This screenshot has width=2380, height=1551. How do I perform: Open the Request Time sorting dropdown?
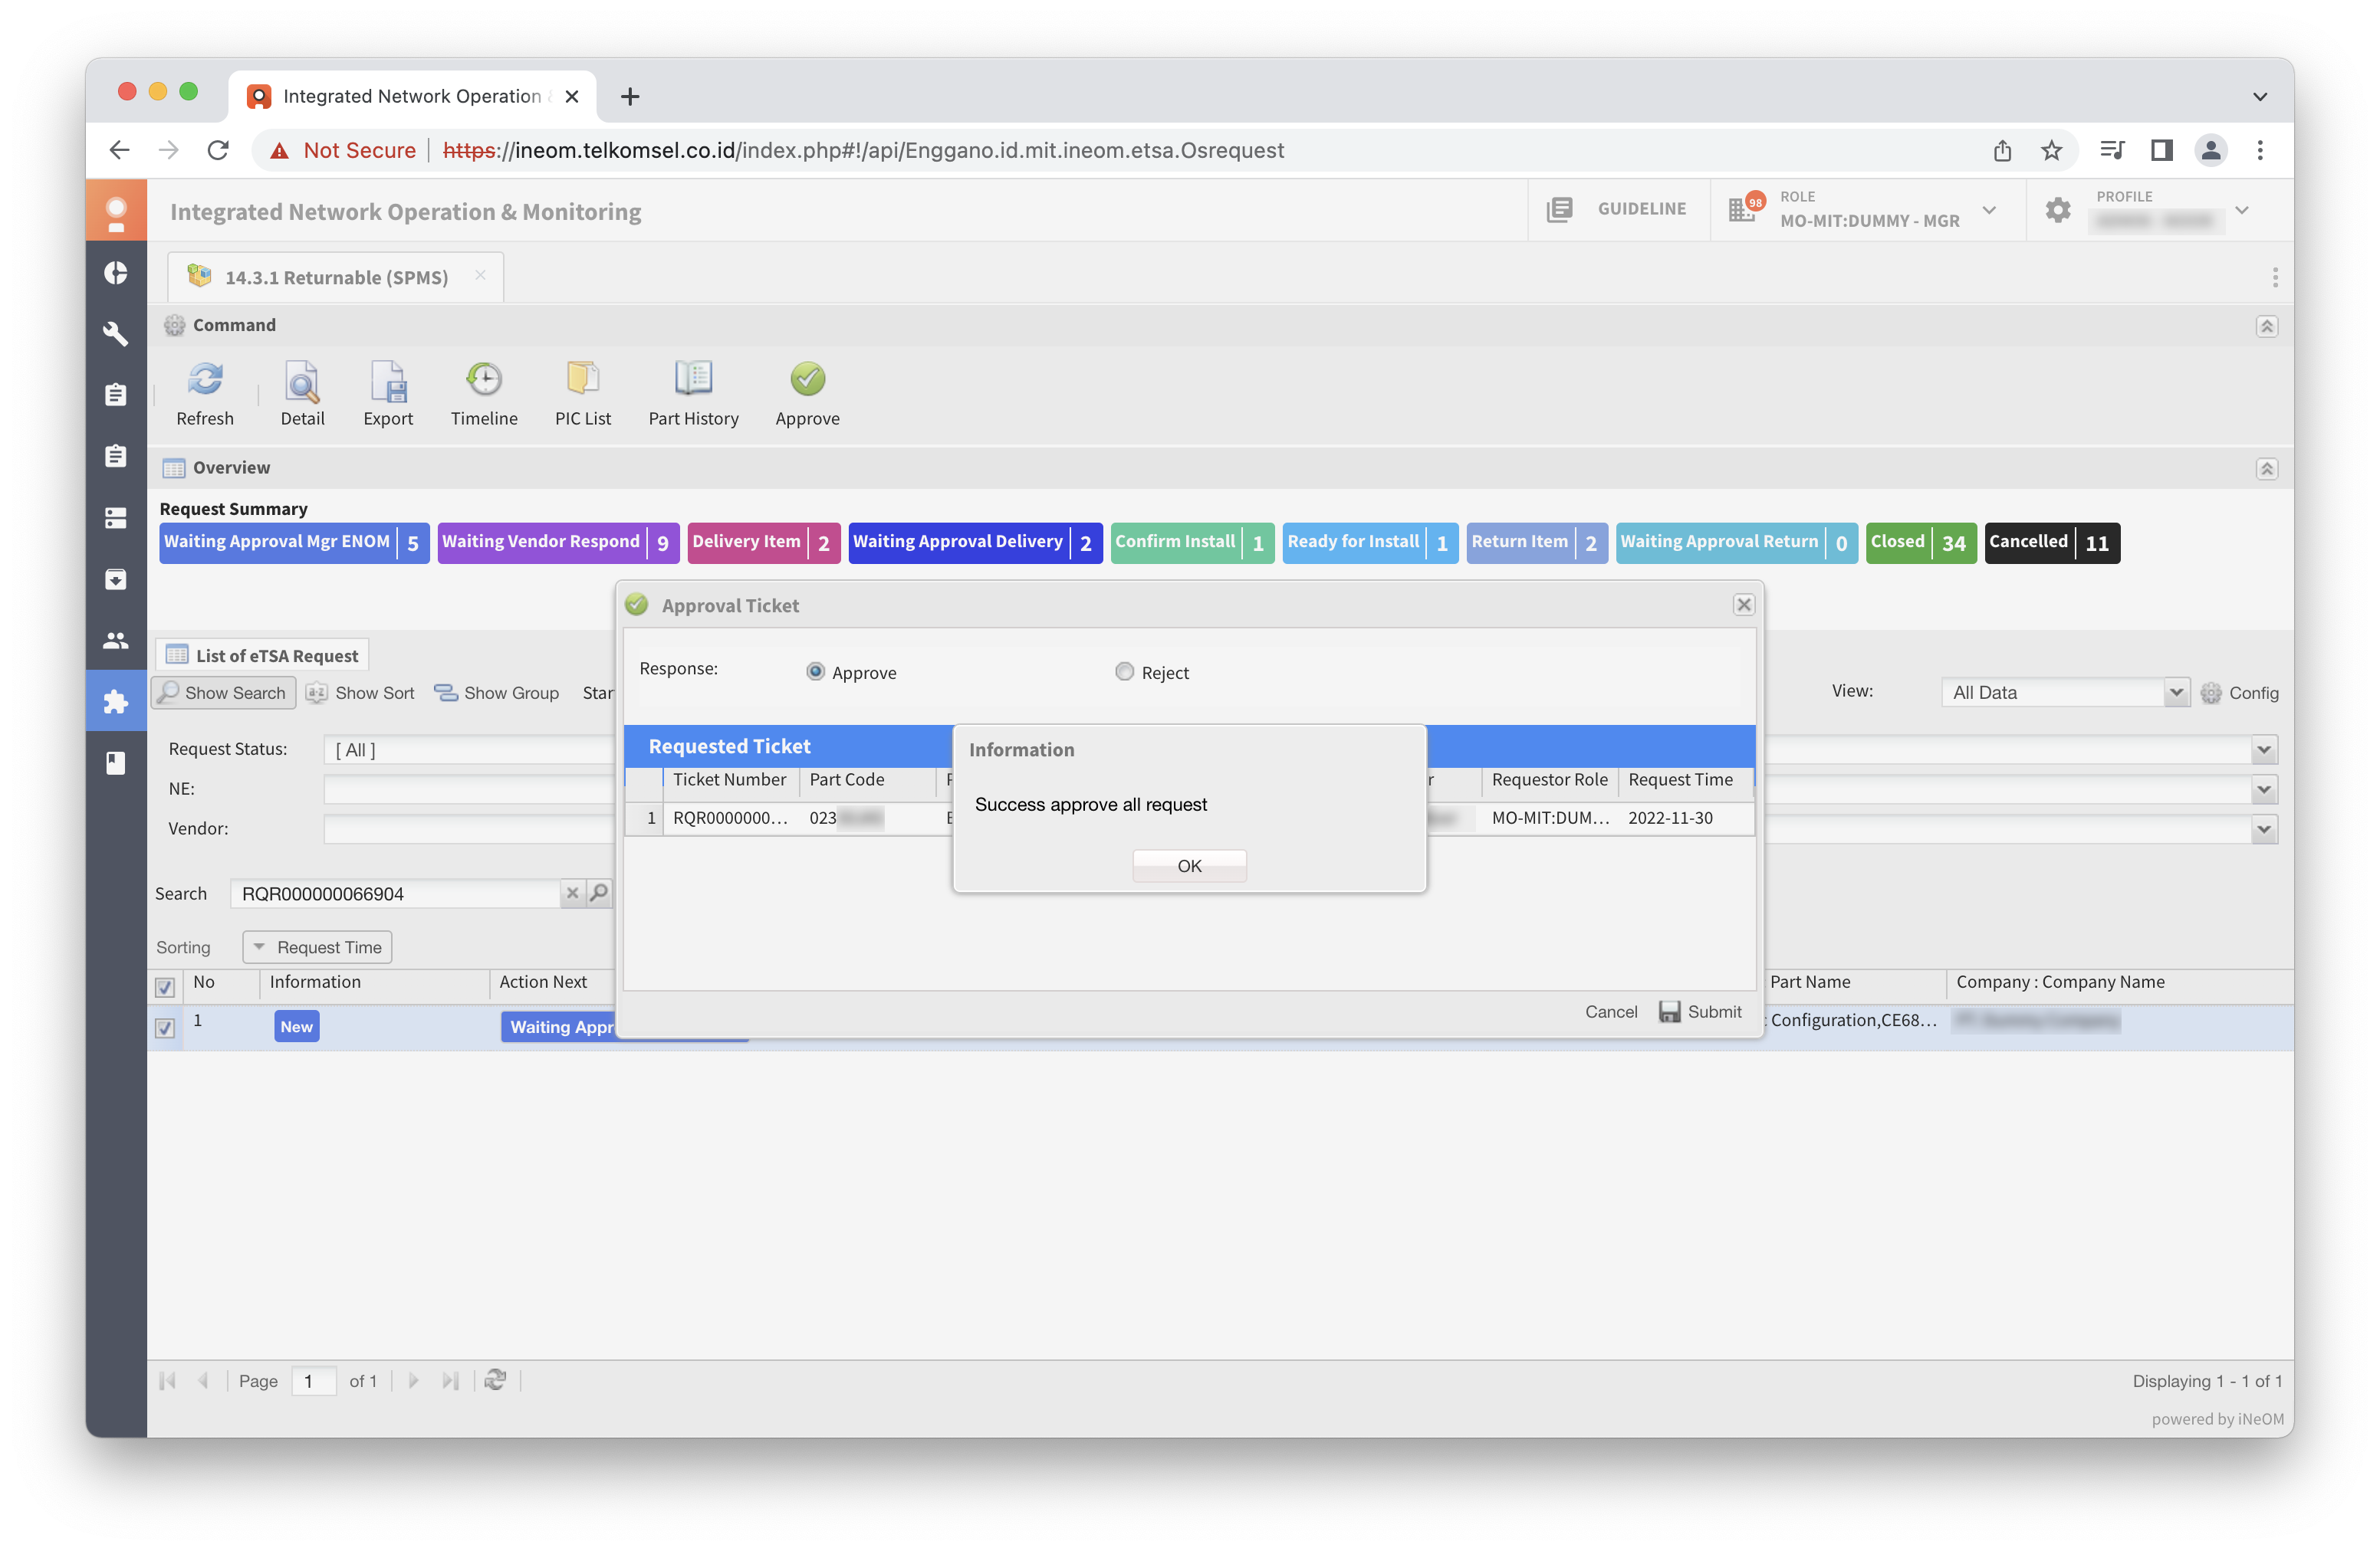[317, 946]
